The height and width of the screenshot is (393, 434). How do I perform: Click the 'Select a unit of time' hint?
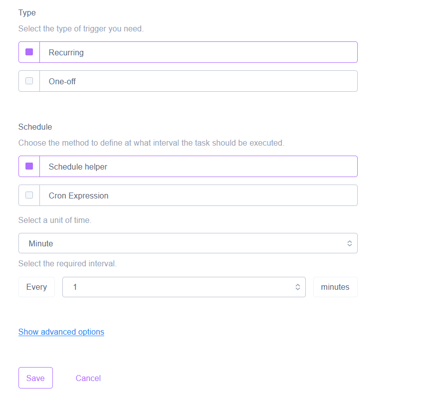click(x=55, y=220)
